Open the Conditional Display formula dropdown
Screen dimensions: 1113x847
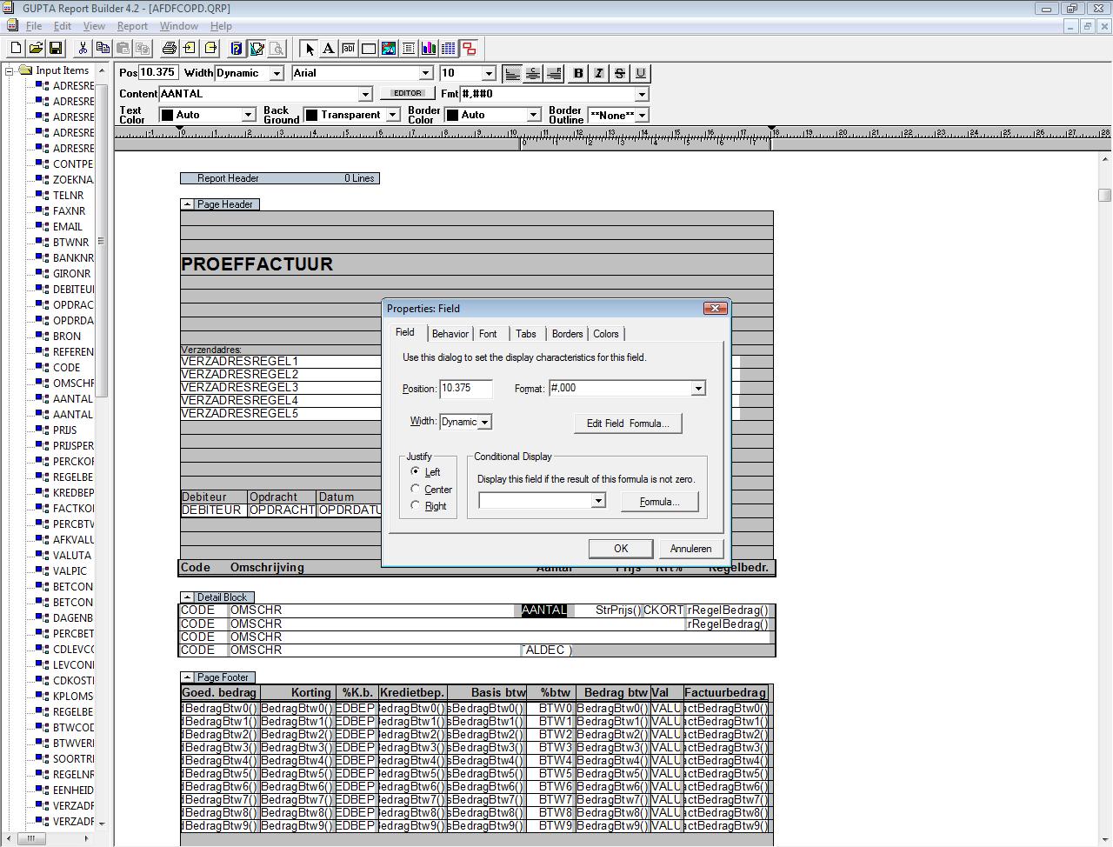(597, 501)
